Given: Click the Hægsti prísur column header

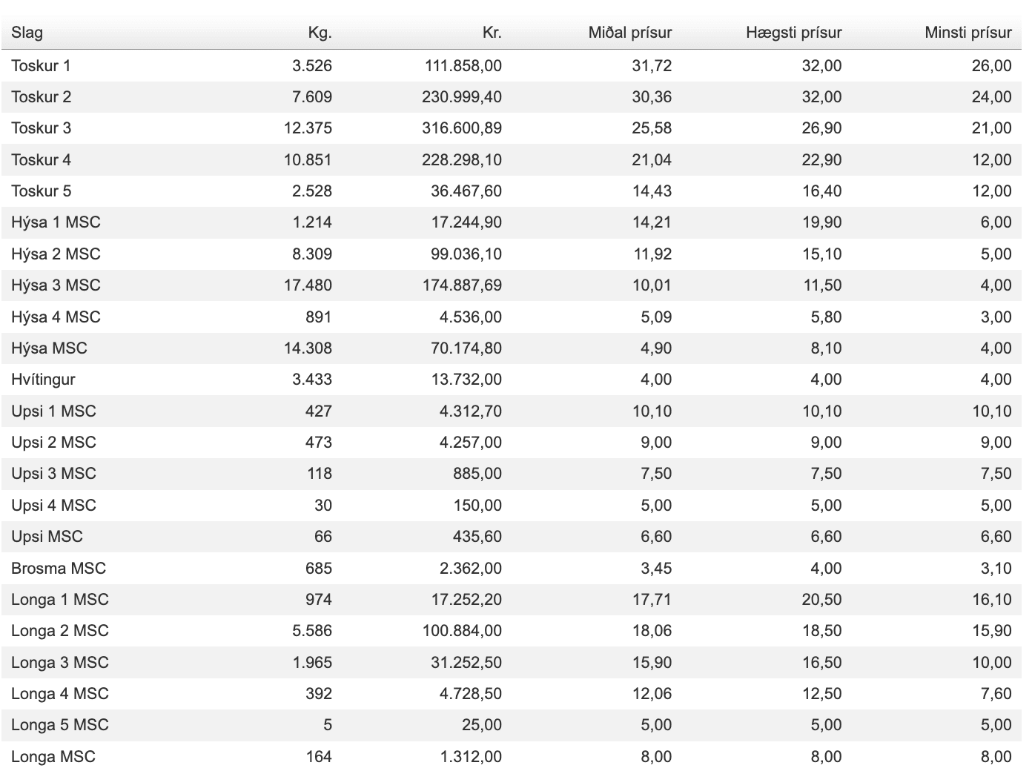Looking at the screenshot, I should [x=794, y=33].
